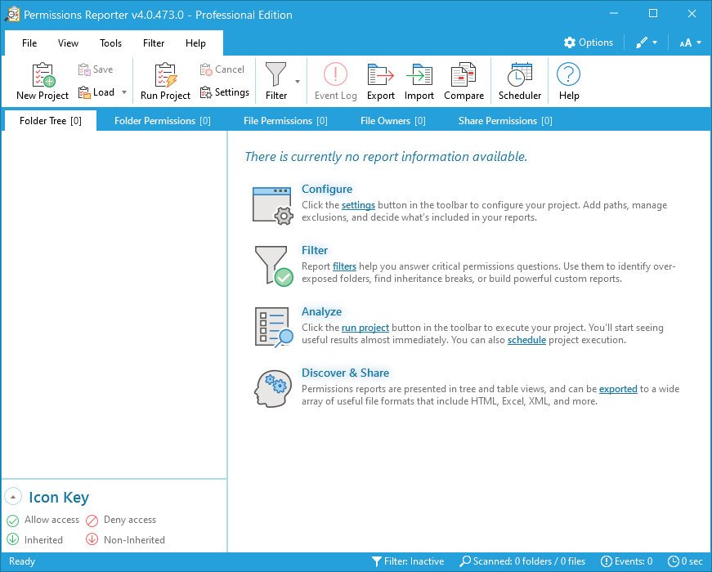Collapse the Icon Key panel
Screen dimensions: 712x572
click(13, 497)
